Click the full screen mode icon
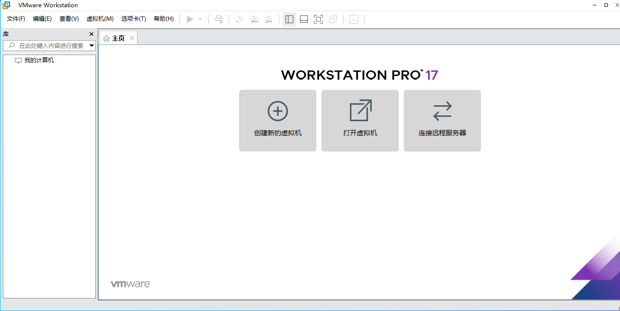This screenshot has height=311, width=620. click(318, 19)
